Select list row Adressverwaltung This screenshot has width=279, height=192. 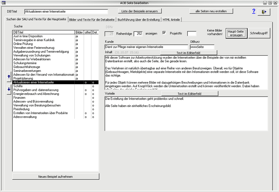coord(55,117)
